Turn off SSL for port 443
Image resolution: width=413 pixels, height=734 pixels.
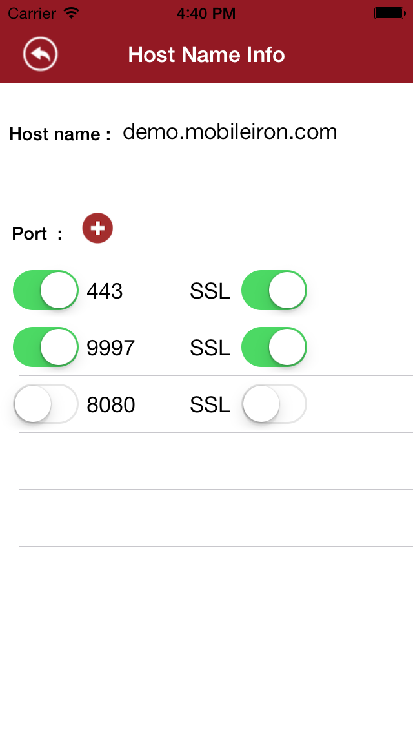274,290
